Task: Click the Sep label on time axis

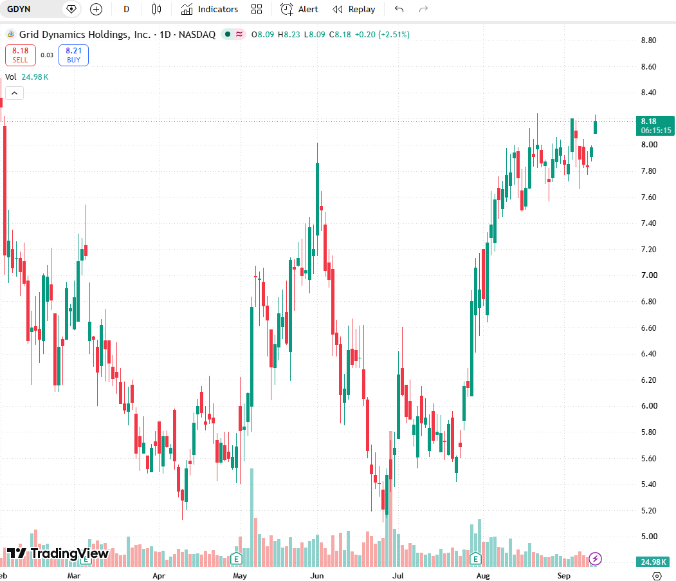Action: pyautogui.click(x=563, y=576)
